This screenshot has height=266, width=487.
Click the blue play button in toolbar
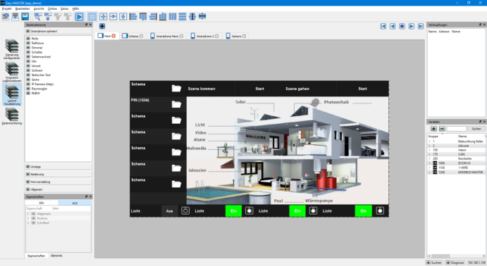click(79, 17)
